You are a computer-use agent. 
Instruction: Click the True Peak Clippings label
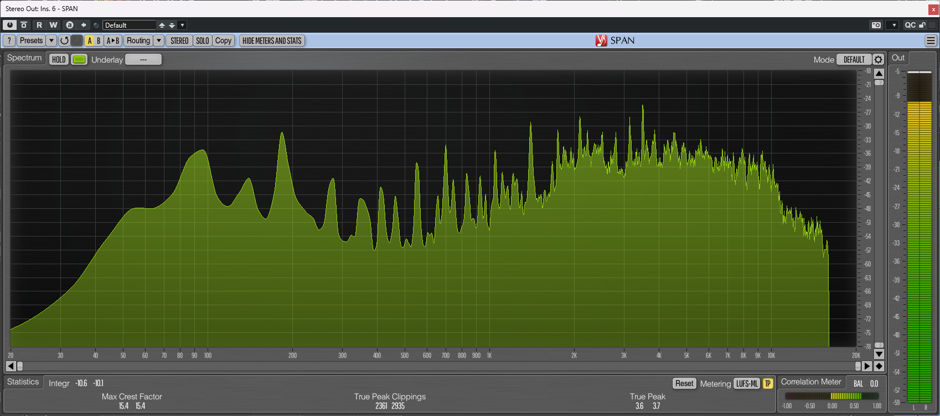coord(390,397)
